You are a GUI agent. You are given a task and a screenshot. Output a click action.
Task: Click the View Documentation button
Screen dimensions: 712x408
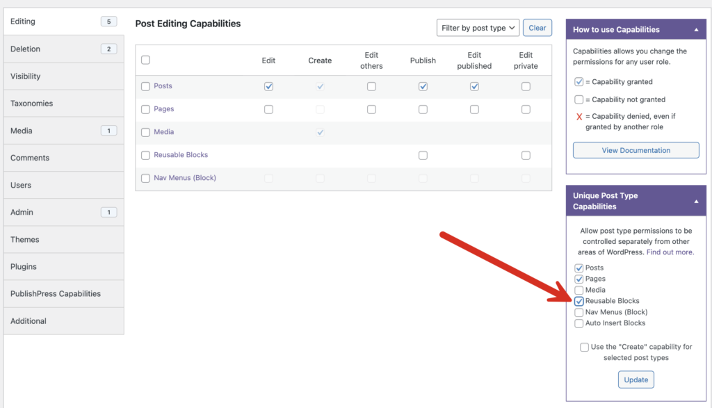(x=636, y=150)
